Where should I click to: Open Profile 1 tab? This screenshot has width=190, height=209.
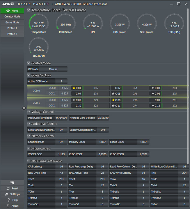(12, 28)
